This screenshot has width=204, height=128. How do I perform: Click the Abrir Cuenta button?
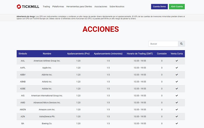click(x=177, y=6)
